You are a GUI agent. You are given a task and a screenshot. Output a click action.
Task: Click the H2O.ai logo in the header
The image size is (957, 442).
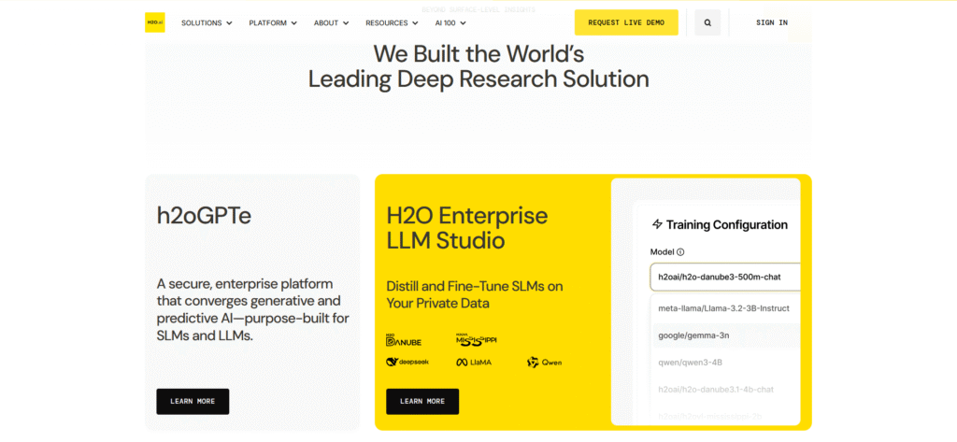154,22
